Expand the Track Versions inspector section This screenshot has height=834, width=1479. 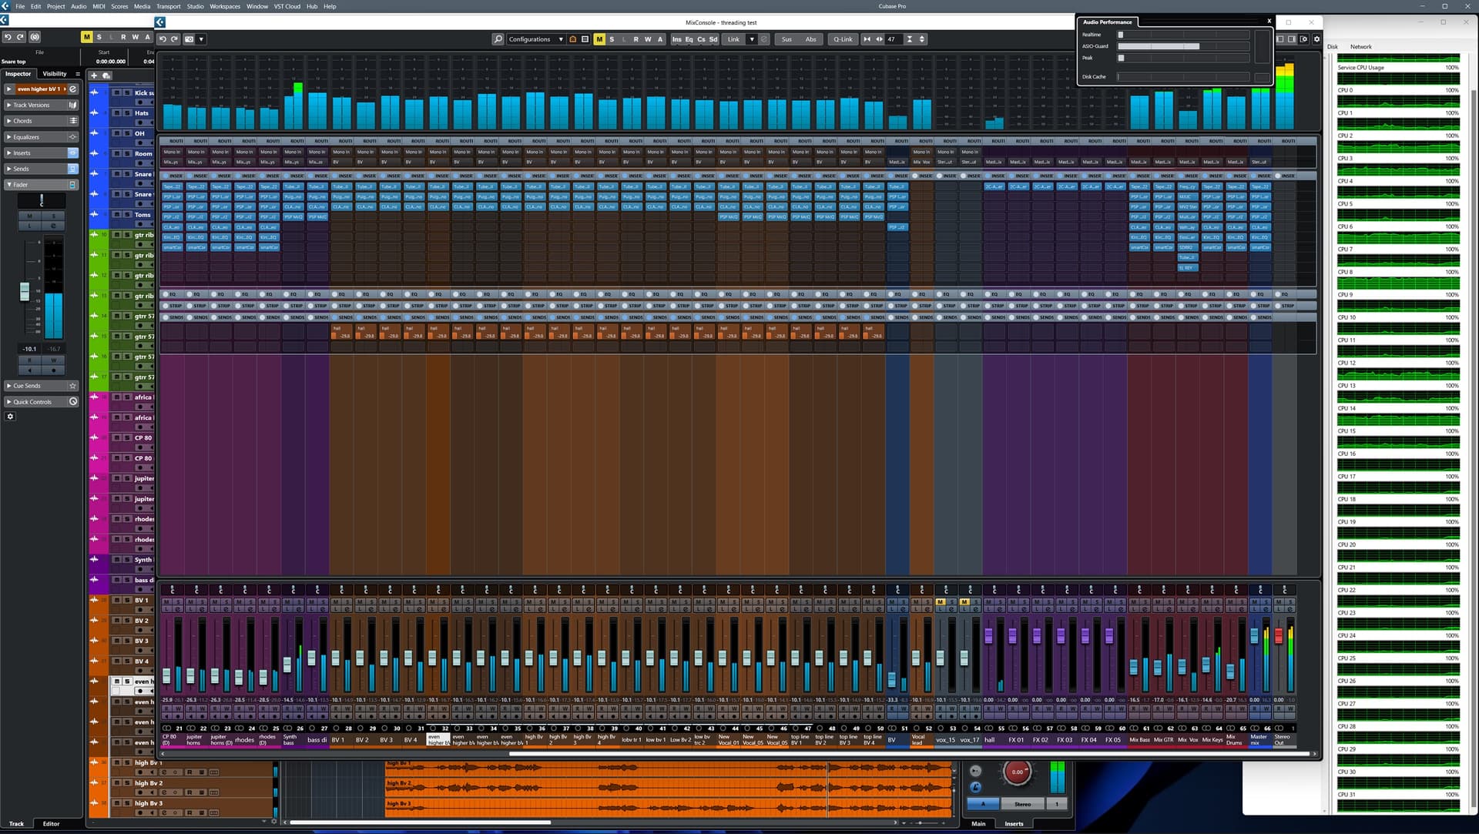coord(42,105)
